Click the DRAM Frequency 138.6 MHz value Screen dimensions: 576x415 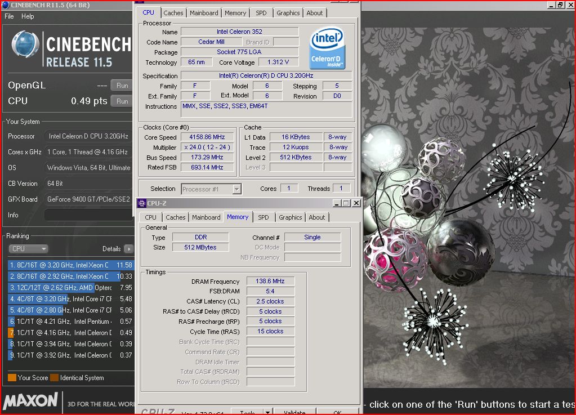[x=270, y=281]
